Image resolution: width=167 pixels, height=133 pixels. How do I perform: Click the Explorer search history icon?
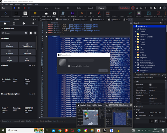point(161,23)
